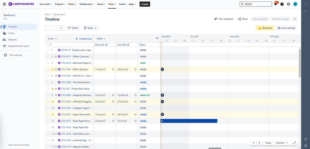Open the Your work menu
Viewport: 310px width, 149px height.
(x=46, y=4)
